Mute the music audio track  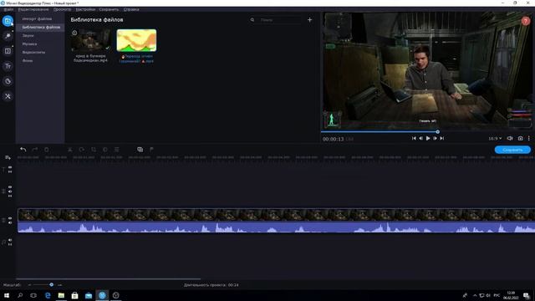coord(10,240)
